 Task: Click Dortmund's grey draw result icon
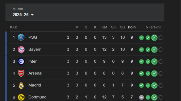point(142,97)
